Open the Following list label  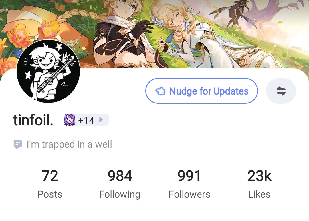pos(120,195)
